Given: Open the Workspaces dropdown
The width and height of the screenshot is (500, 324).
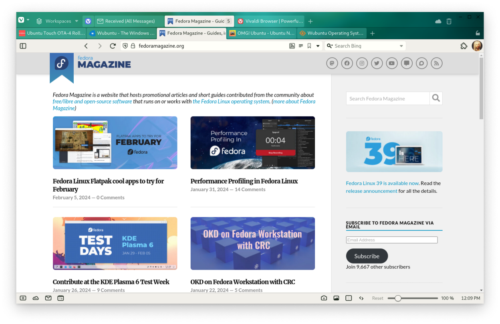Looking at the screenshot, I should (x=57, y=21).
